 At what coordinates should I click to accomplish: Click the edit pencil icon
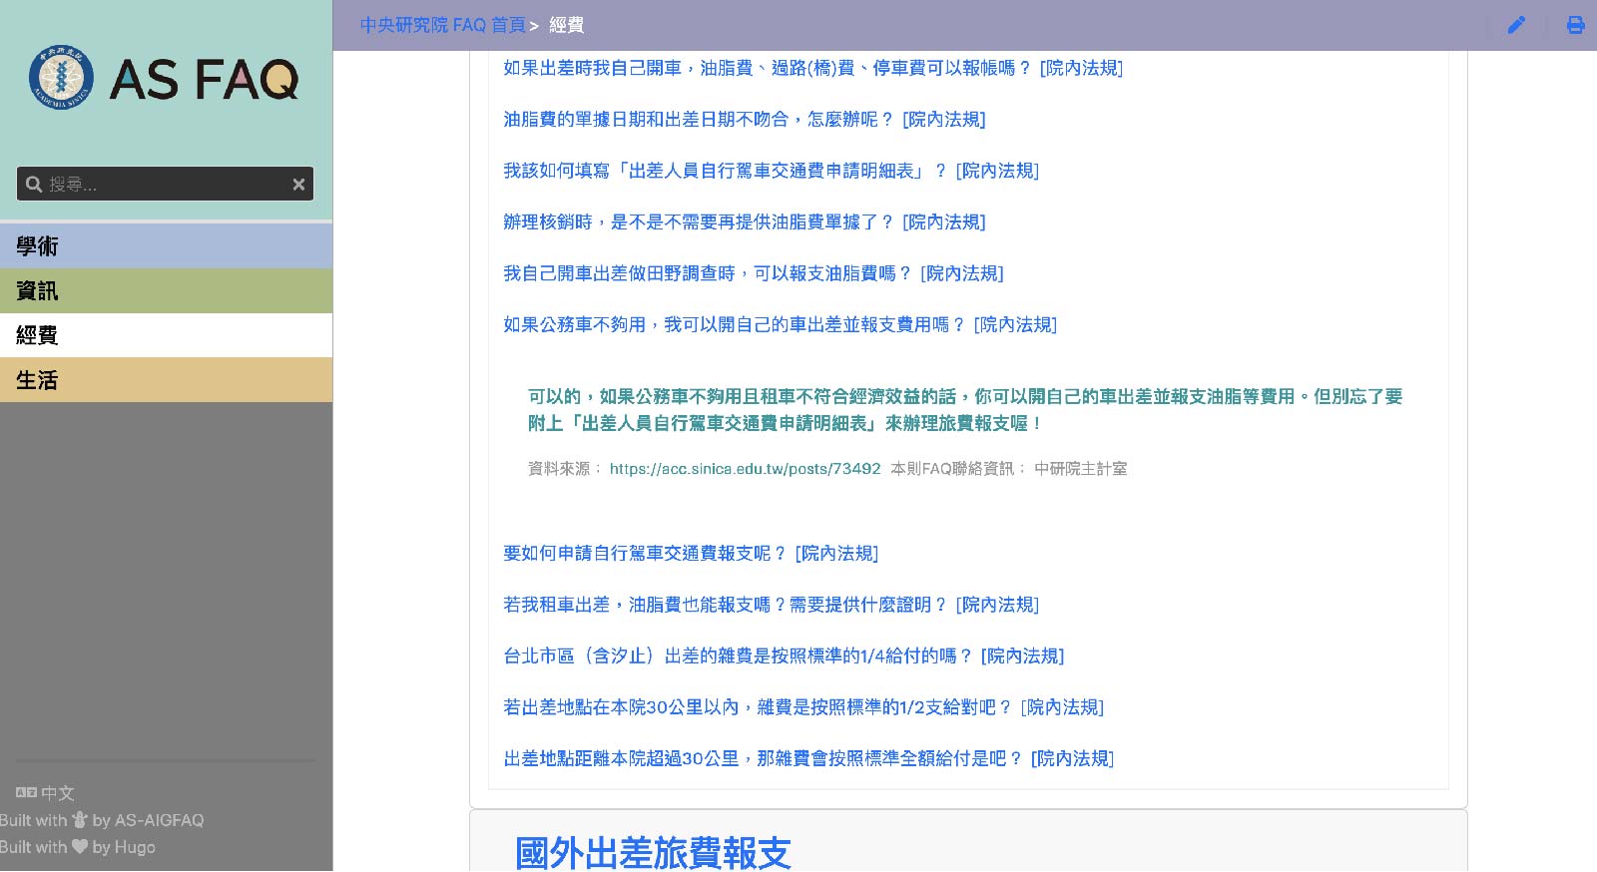tap(1516, 25)
